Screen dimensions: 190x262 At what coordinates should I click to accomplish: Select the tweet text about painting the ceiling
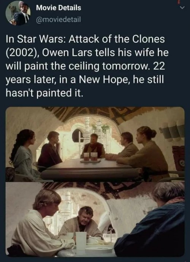[x=87, y=66]
